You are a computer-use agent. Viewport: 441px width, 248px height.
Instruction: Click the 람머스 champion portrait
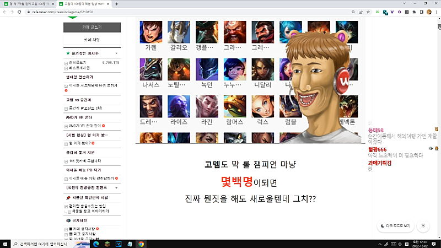click(x=235, y=106)
